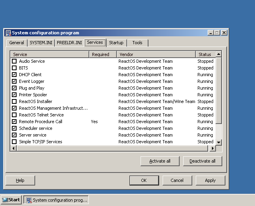Screen dimensions: 255x206
Task: Click the Wine Team vendor cell
Action: click(157, 101)
